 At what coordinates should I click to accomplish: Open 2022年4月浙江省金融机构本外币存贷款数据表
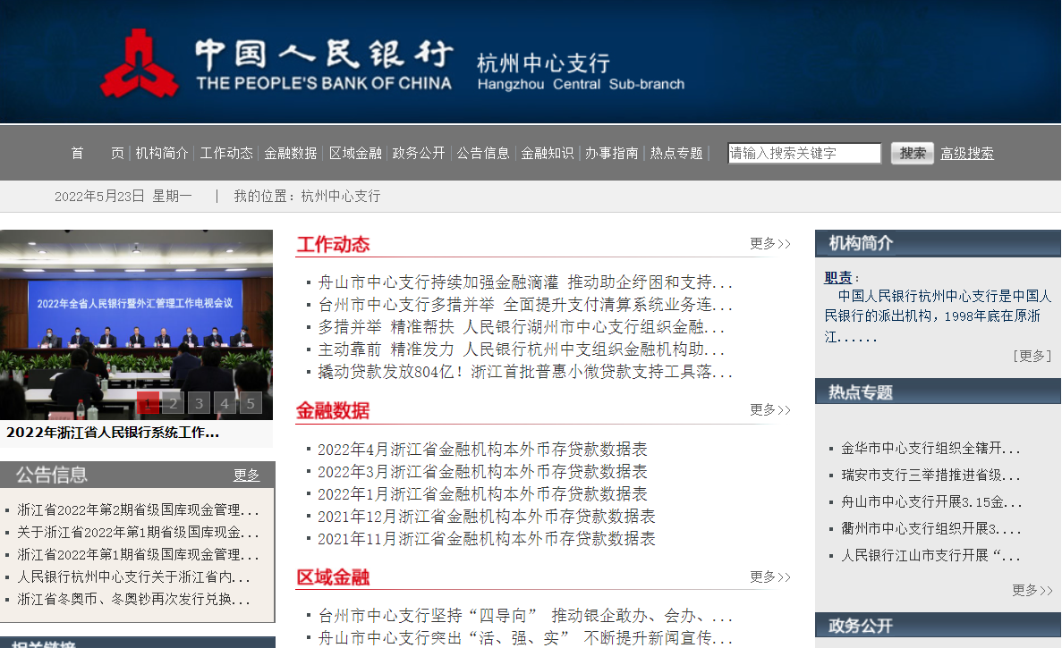tap(482, 450)
